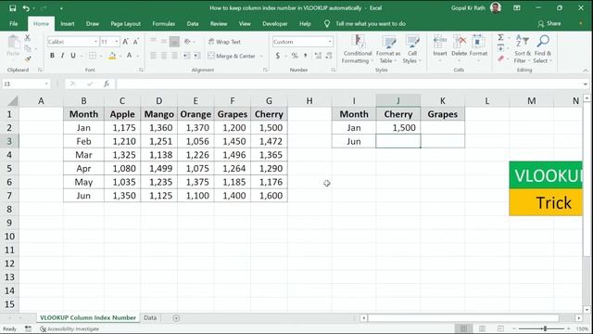Select column header J
The image size is (593, 334).
397,101
